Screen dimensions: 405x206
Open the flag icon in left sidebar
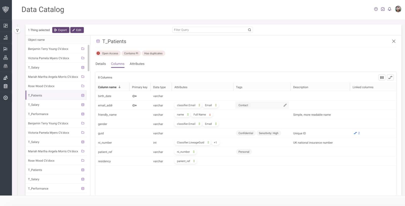(x=6, y=49)
